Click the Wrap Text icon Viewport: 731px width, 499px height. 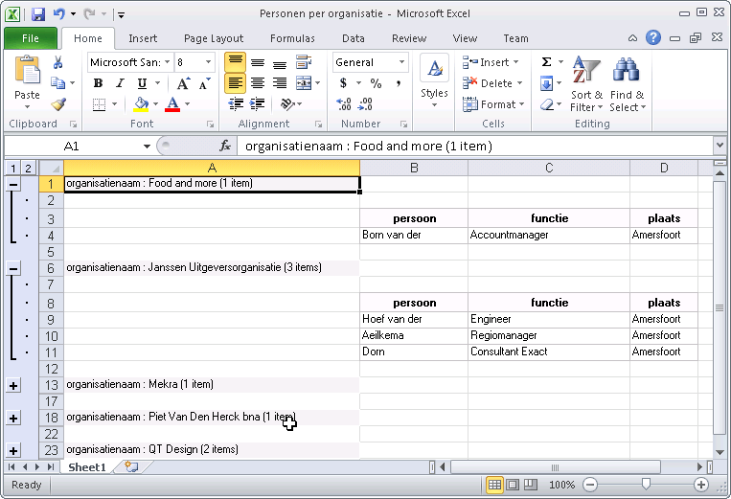pyautogui.click(x=304, y=62)
